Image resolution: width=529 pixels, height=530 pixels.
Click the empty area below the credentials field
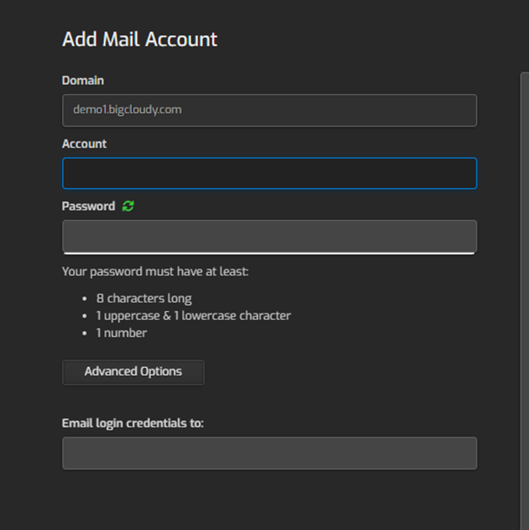pos(269,497)
